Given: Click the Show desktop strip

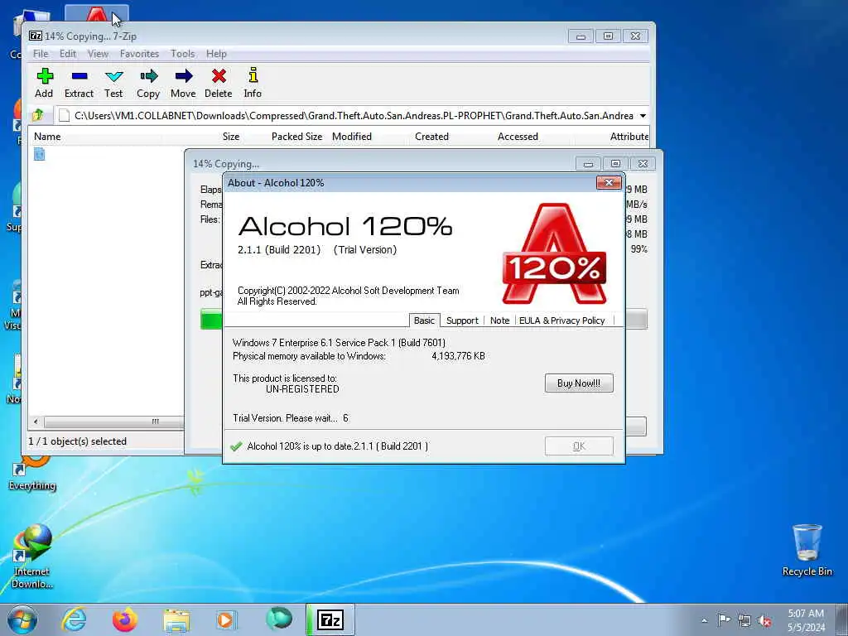Looking at the screenshot, I should [842, 619].
